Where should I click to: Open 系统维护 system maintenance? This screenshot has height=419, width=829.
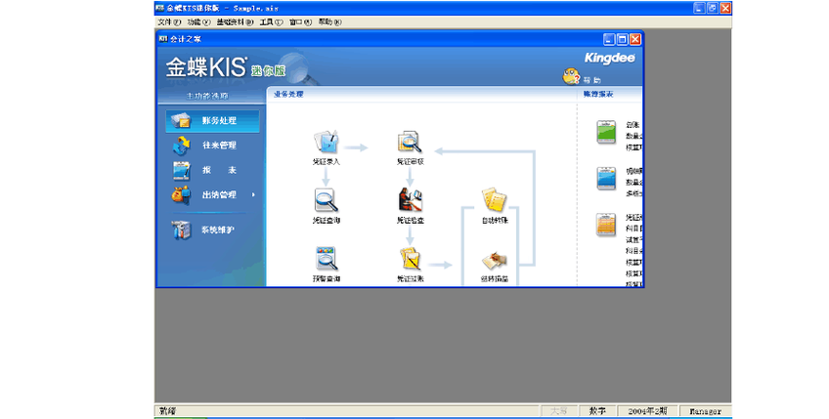tap(212, 230)
